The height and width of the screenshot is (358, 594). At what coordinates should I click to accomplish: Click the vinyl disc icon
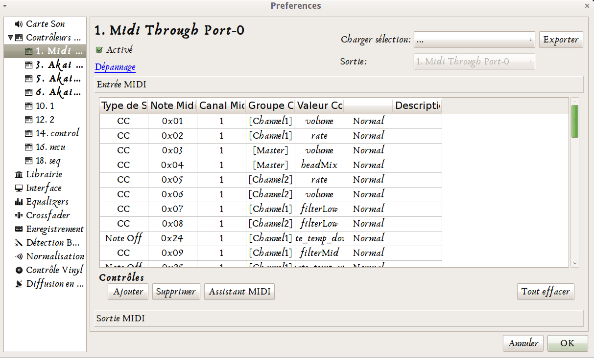tap(19, 270)
